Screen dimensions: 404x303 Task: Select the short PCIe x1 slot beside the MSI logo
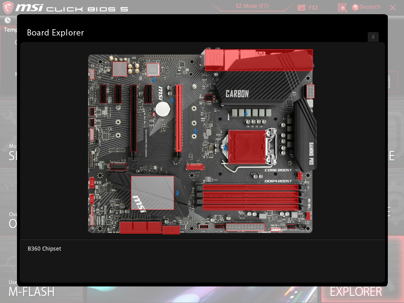click(148, 94)
